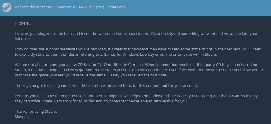Click the blue message header bar
The height and width of the screenshot is (124, 271).
(135, 8)
